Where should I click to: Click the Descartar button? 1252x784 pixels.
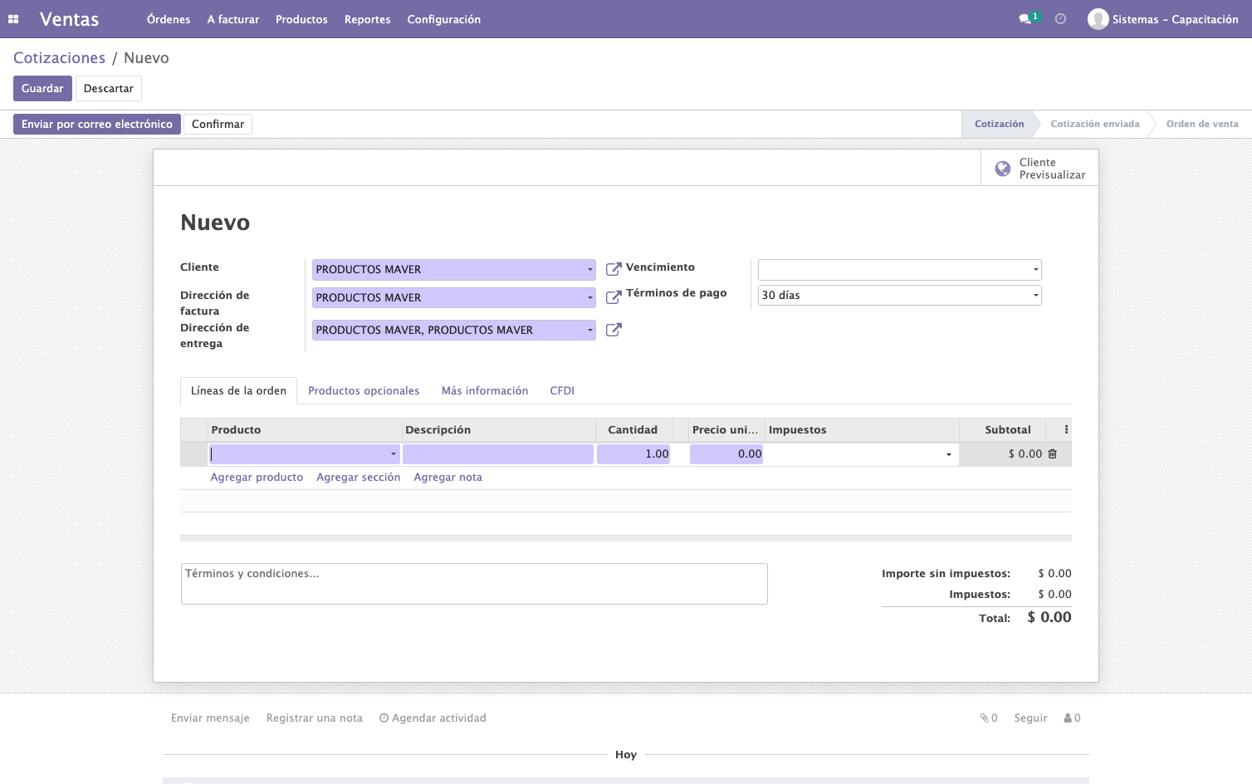109,89
